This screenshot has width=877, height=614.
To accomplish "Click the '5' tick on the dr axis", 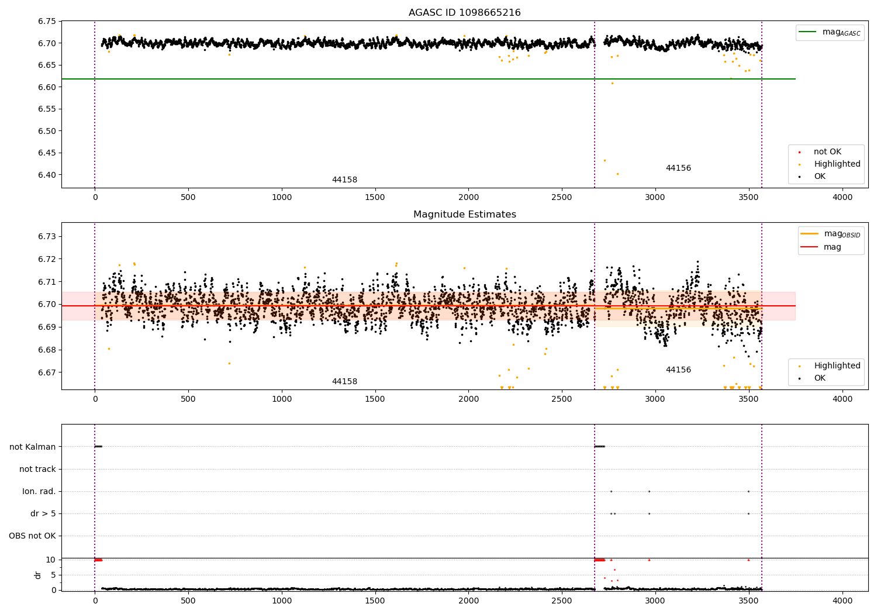I will click(x=54, y=575).
